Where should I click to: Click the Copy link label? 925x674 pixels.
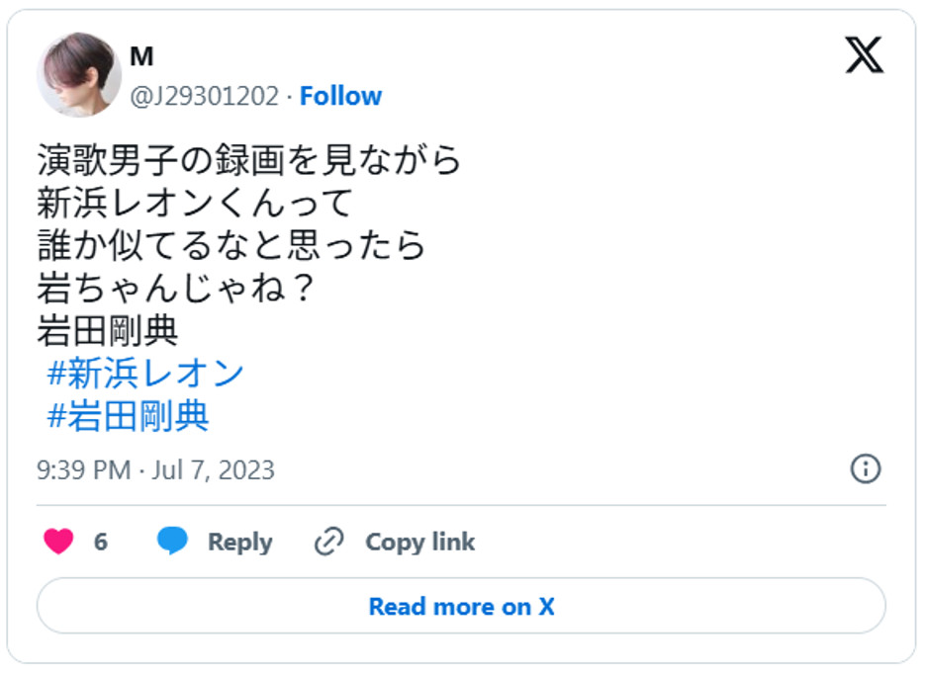click(x=419, y=542)
